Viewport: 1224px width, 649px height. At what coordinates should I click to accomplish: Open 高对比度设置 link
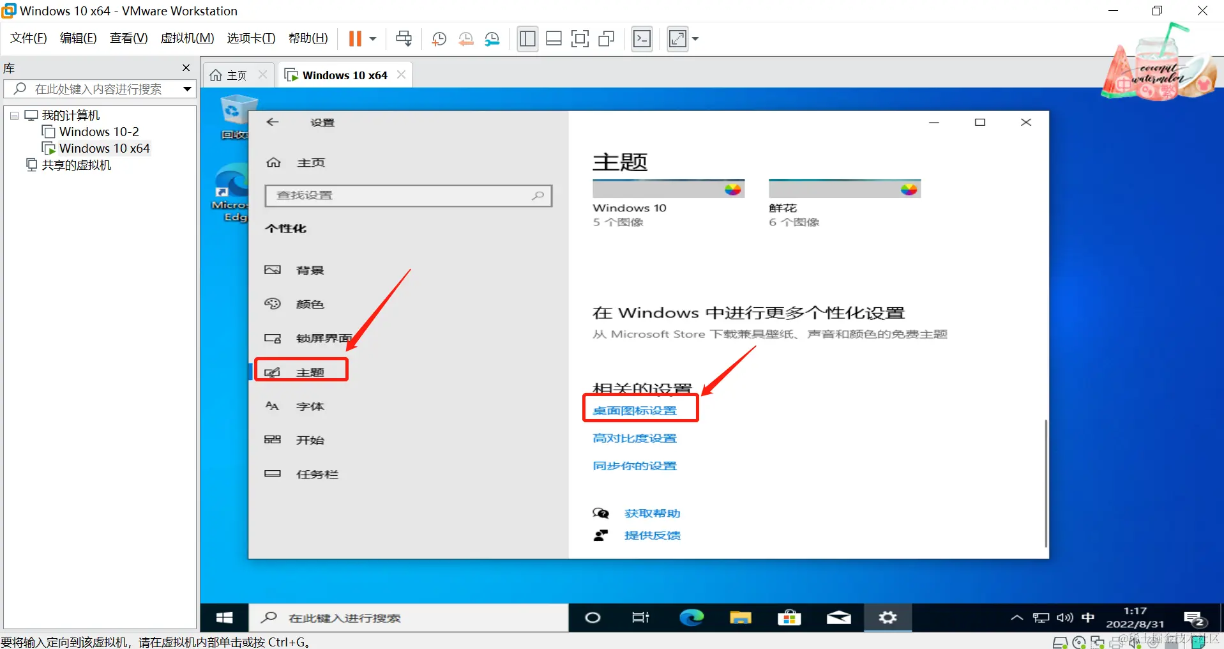[635, 438]
